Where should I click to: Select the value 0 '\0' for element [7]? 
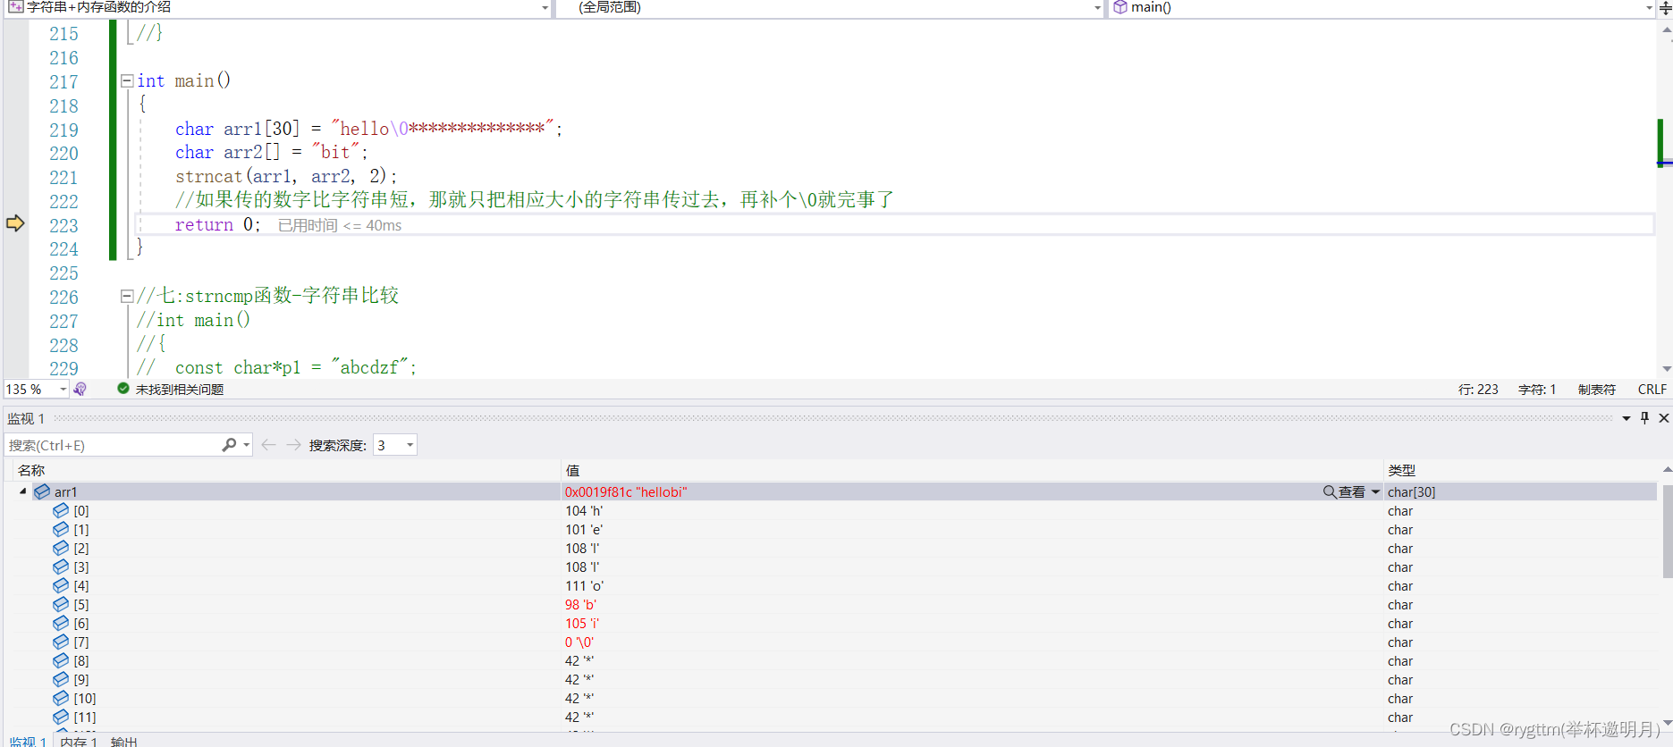(x=579, y=642)
